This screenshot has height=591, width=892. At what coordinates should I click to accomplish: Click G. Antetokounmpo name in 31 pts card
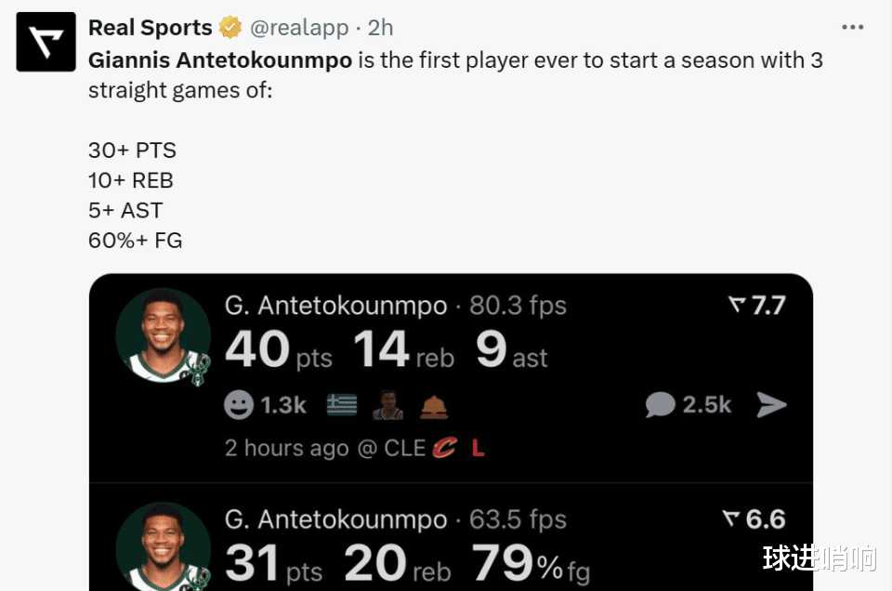coord(335,519)
